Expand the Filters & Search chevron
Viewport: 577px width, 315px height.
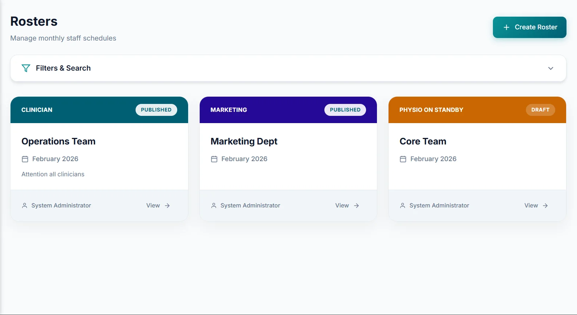551,68
